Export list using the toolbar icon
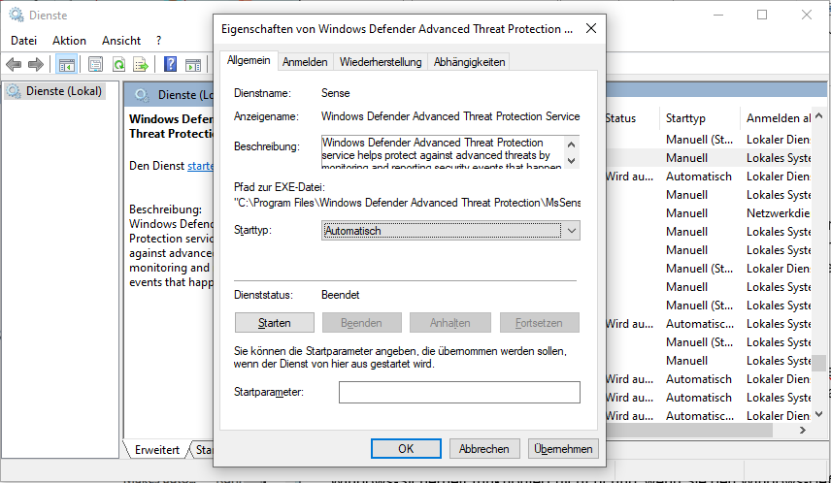The width and height of the screenshot is (831, 483). point(141,65)
